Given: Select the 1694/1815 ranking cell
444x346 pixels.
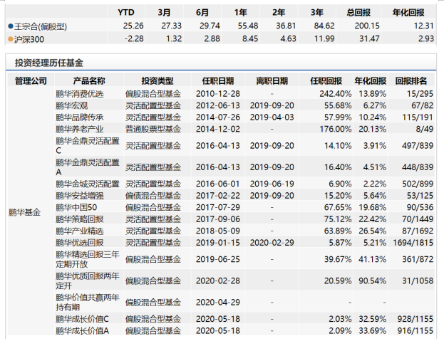Looking at the screenshot, I should (413, 243).
